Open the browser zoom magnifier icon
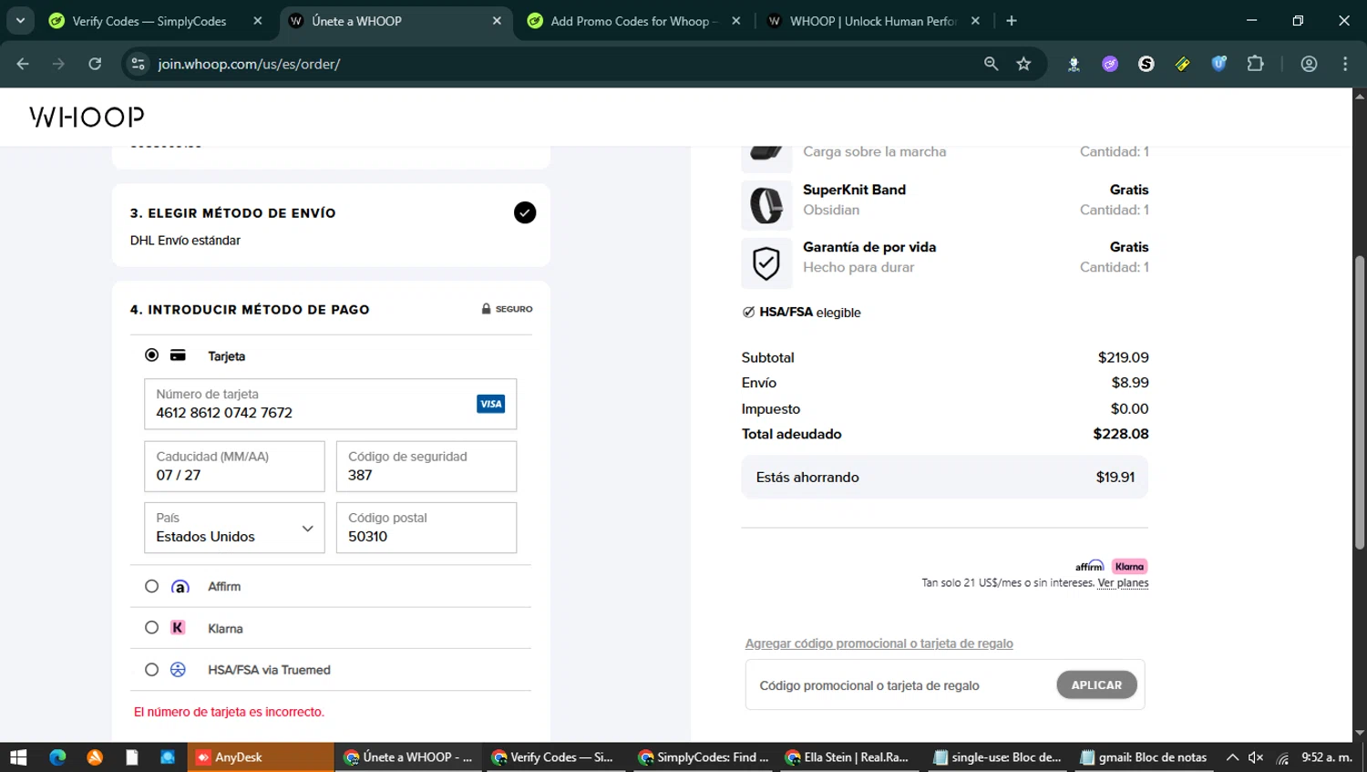 991,64
